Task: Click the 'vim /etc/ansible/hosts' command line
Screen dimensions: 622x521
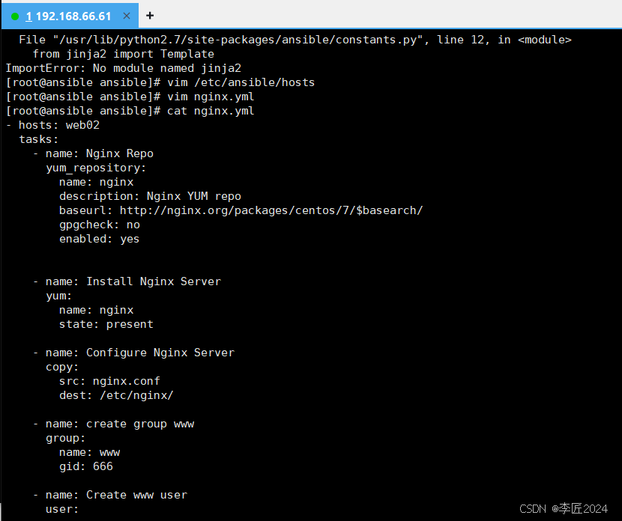Action: point(160,82)
